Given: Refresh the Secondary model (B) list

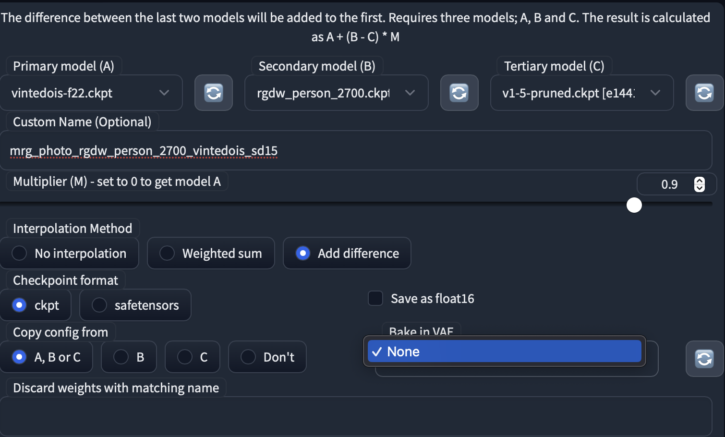Looking at the screenshot, I should pyautogui.click(x=459, y=93).
